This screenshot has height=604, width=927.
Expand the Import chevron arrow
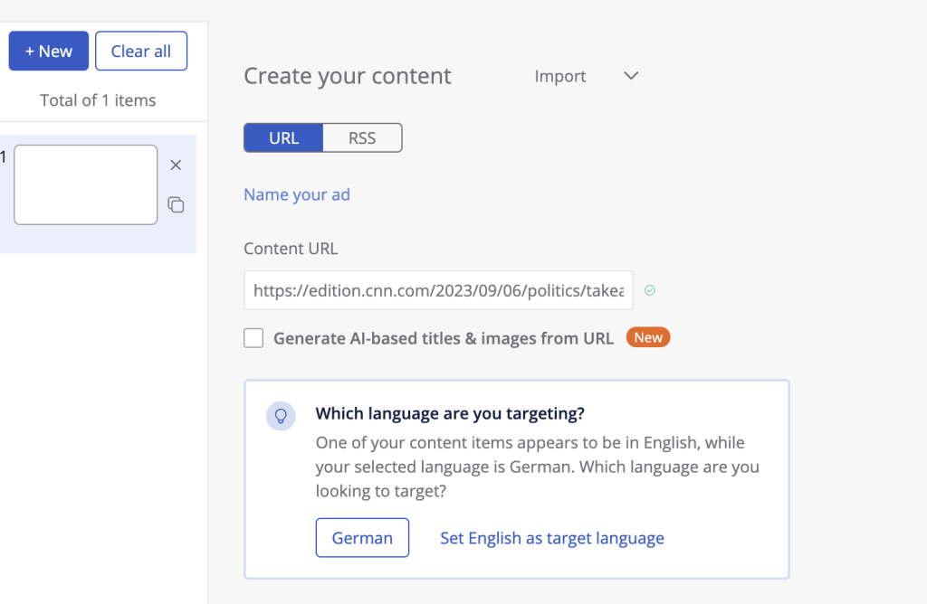(631, 76)
